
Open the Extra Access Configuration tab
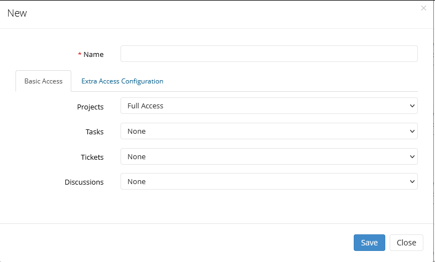(x=122, y=81)
